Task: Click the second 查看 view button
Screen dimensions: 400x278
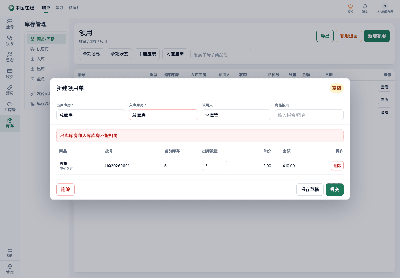Action: click(385, 100)
